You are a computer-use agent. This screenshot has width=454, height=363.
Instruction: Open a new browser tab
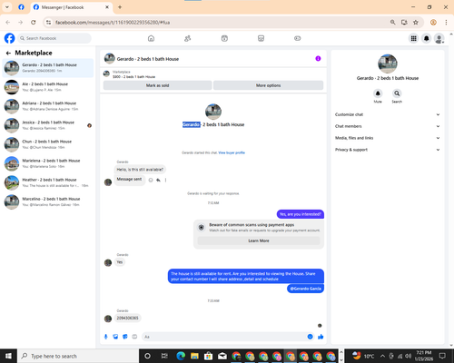click(120, 7)
